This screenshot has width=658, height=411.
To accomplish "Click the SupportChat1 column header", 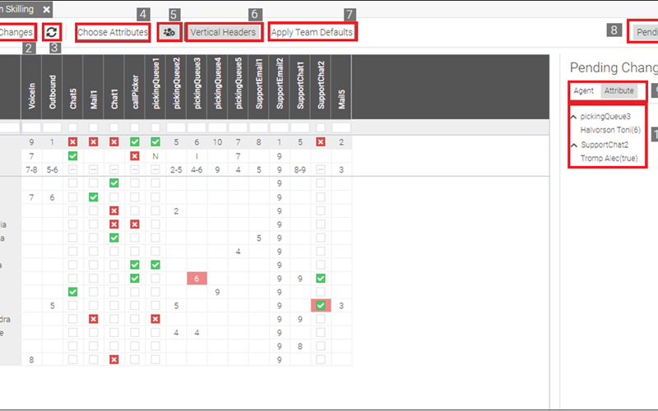I will (300, 87).
